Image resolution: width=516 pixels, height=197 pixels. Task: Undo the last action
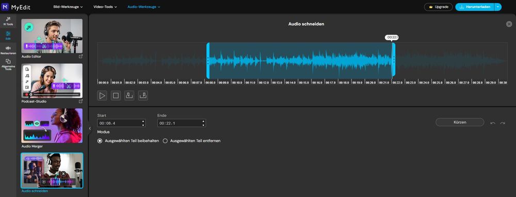pyautogui.click(x=493, y=123)
